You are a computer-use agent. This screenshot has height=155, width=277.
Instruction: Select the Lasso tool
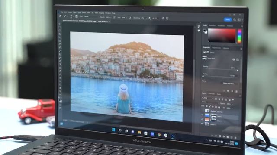60,31
